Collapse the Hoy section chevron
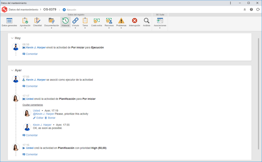This screenshot has height=162, width=262. (x=12, y=38)
